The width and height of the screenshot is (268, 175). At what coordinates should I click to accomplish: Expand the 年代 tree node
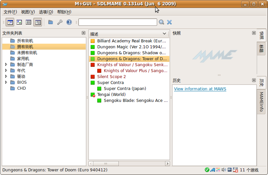point(6,70)
